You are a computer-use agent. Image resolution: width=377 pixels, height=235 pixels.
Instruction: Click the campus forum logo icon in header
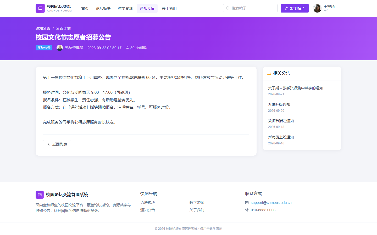click(40, 8)
